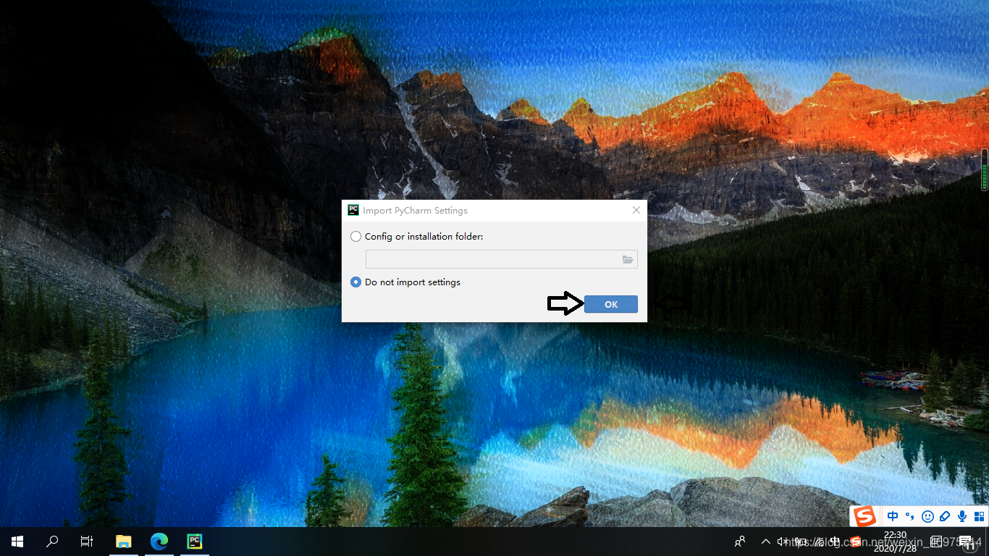Open the folder browse icon in path field
The image size is (989, 556).
(628, 259)
